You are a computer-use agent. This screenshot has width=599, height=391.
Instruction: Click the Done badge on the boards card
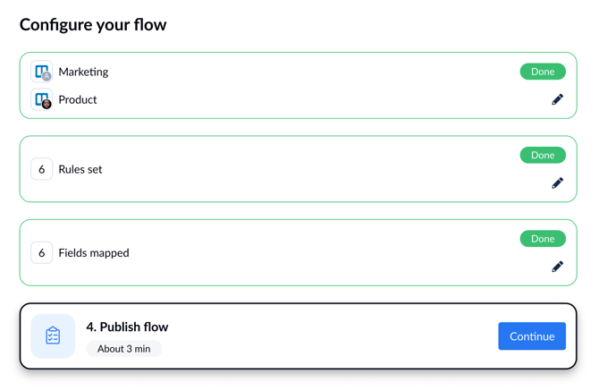[x=543, y=72]
